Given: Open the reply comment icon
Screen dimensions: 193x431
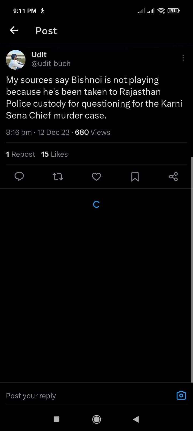Looking at the screenshot, I should pyautogui.click(x=19, y=177).
